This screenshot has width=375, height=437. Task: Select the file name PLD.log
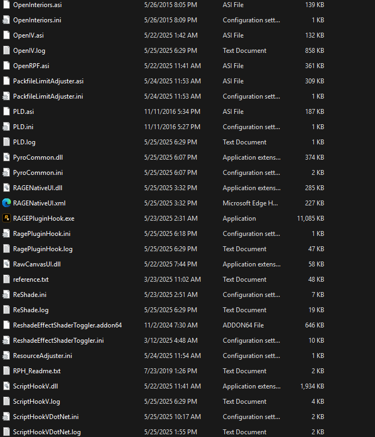click(x=25, y=142)
